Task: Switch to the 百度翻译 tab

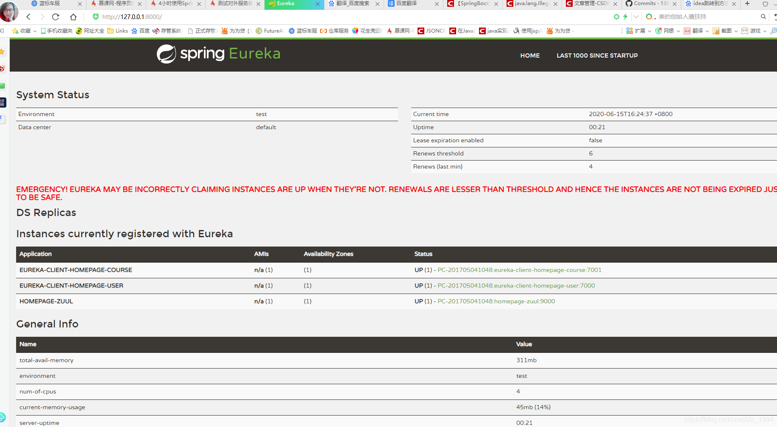Action: tap(403, 3)
